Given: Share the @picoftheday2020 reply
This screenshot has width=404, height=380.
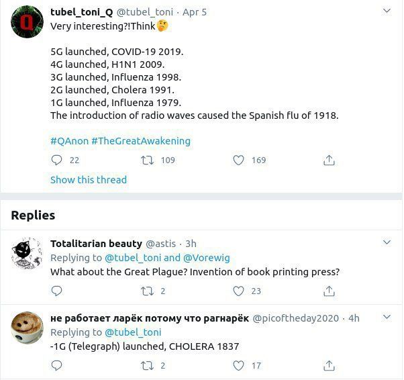Looking at the screenshot, I should click(x=329, y=365).
